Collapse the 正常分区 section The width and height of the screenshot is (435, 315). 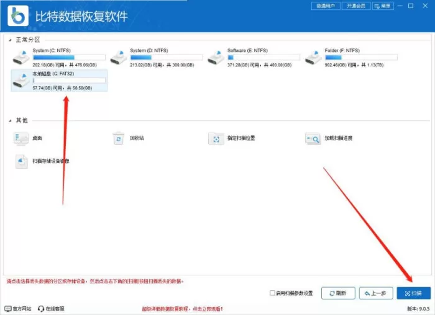tap(10, 40)
